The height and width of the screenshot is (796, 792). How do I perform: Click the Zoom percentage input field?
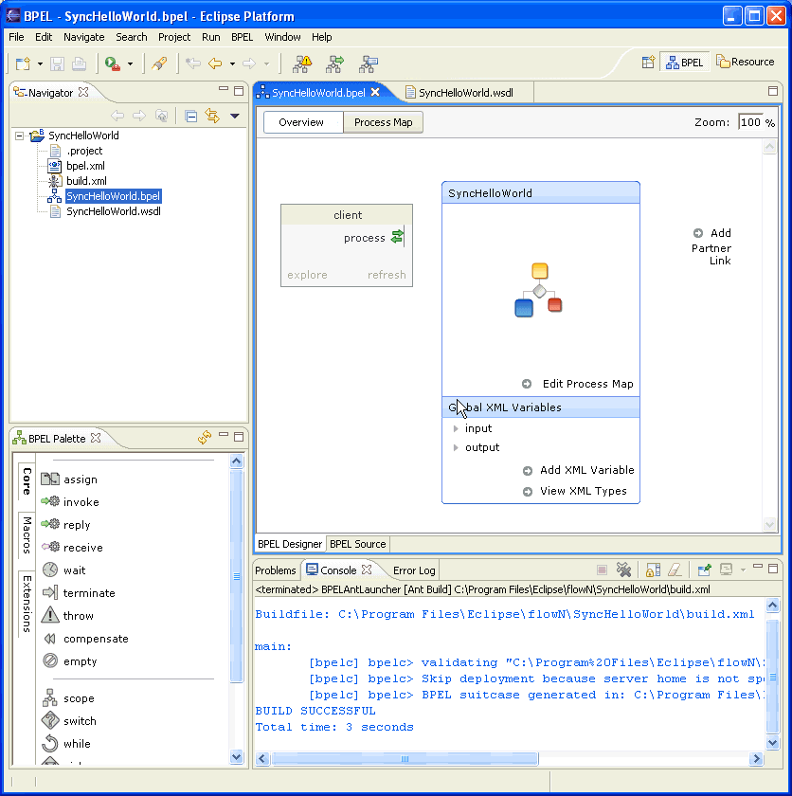tap(750, 122)
